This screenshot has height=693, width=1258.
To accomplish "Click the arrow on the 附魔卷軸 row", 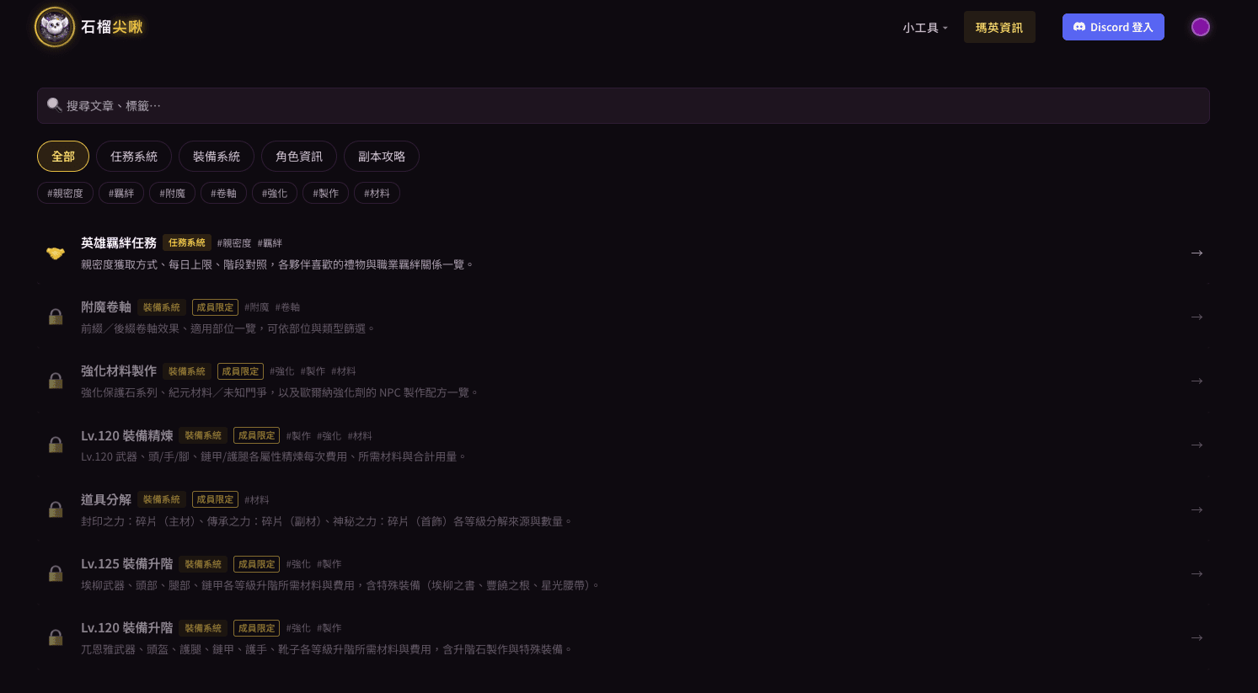I will coord(1196,317).
